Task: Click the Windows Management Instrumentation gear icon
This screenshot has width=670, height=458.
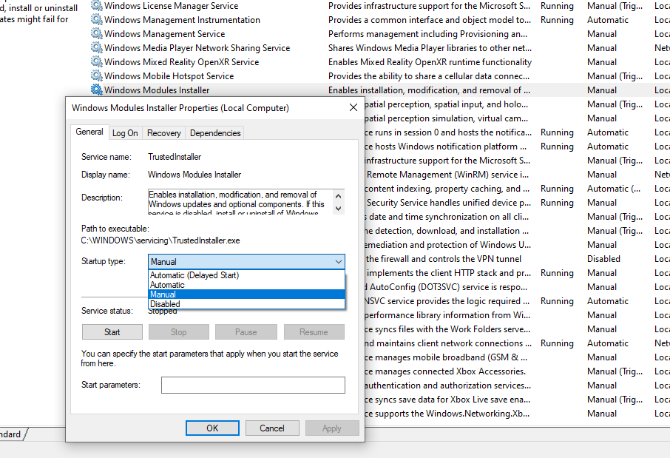Action: [97, 20]
